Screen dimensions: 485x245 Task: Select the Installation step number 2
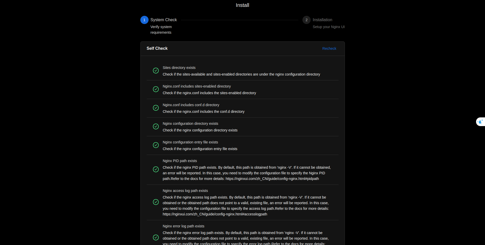306,20
